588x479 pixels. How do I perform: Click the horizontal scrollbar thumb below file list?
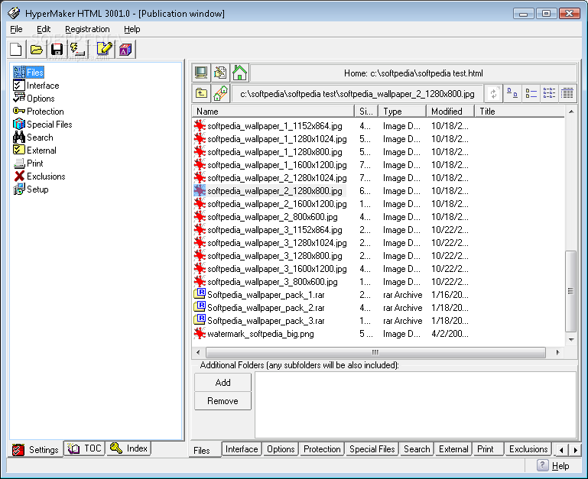pos(375,352)
